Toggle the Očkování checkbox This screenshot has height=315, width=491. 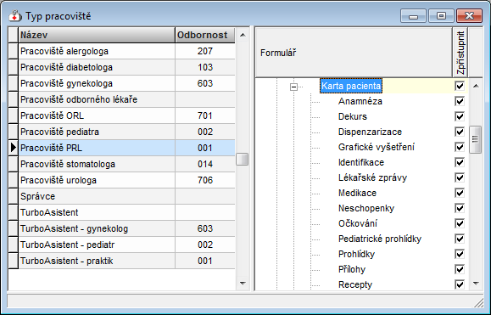point(460,223)
